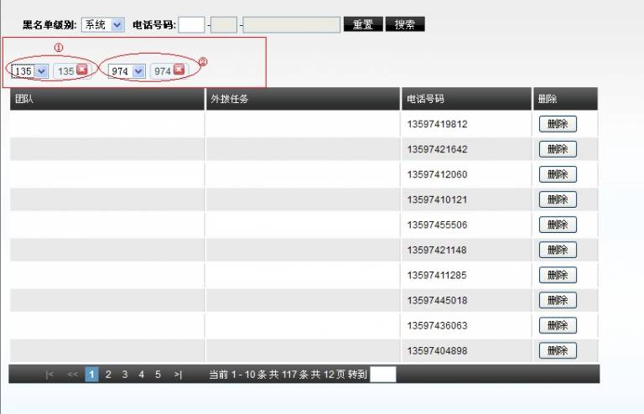Click the 重置 reset button
The width and height of the screenshot is (644, 414).
tap(363, 25)
